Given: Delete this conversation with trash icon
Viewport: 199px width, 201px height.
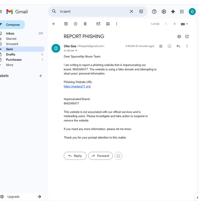Looking at the screenshot, I should [x=85, y=24].
